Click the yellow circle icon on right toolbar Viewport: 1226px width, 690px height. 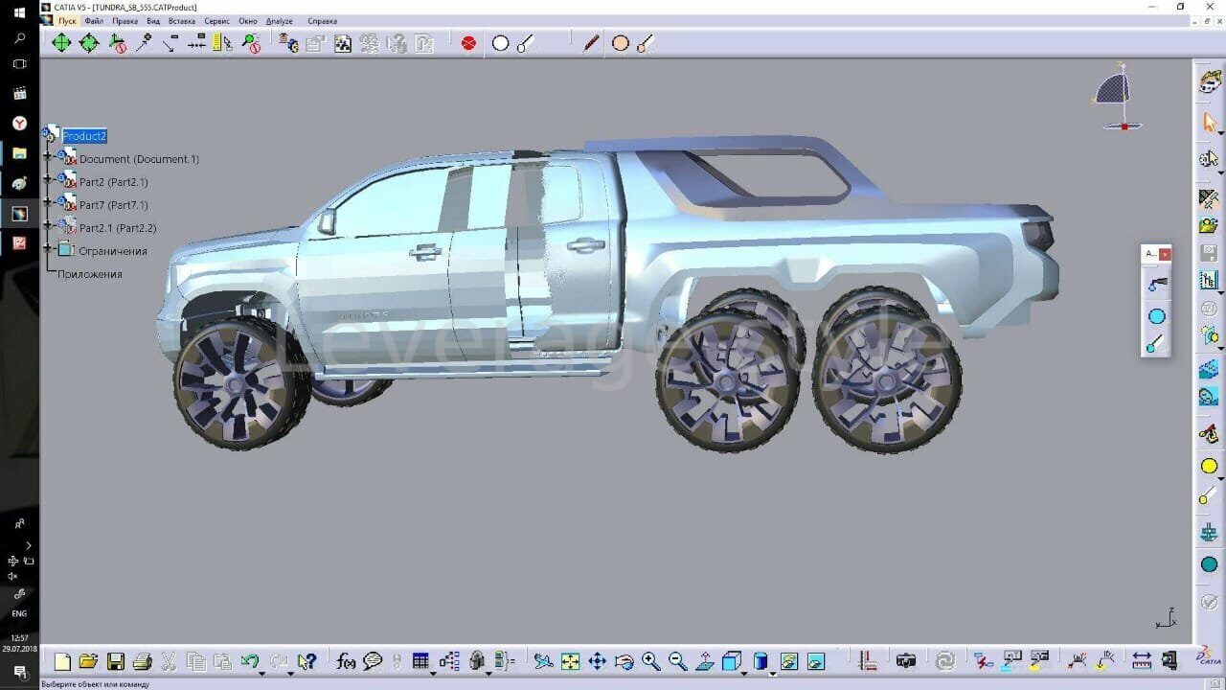click(1209, 467)
